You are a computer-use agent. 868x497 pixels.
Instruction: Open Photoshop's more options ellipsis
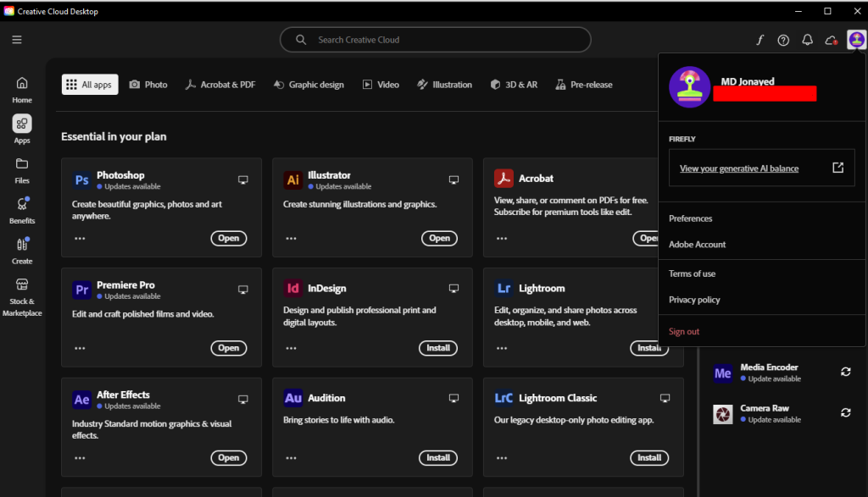80,239
